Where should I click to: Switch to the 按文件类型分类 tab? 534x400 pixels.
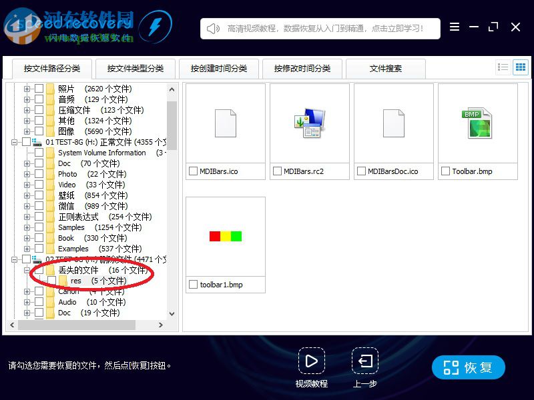point(136,68)
